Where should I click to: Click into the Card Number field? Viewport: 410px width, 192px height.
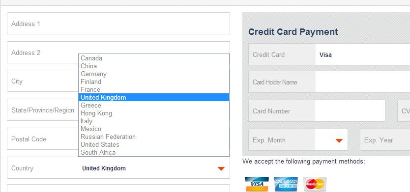[350, 111]
